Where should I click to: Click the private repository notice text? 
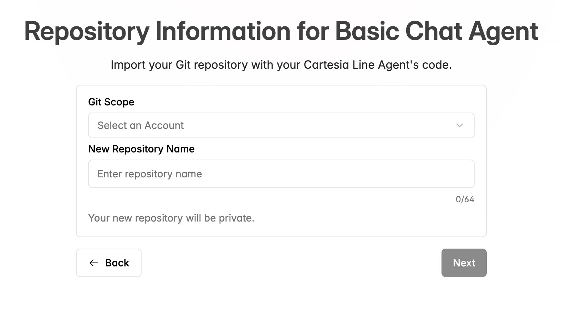click(172, 218)
